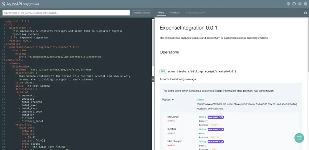
Task: Open the Slack community icon
Action: (x=299, y=4)
